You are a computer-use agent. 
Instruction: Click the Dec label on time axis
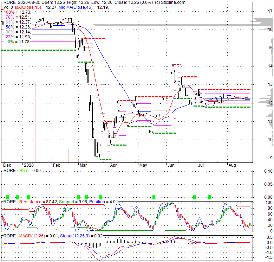click(7, 165)
